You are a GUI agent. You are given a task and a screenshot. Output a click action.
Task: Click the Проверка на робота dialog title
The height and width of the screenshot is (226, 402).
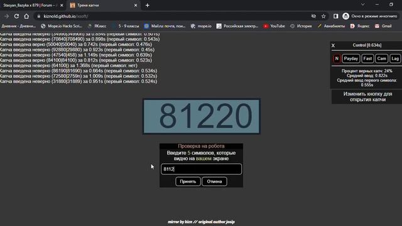point(201,146)
